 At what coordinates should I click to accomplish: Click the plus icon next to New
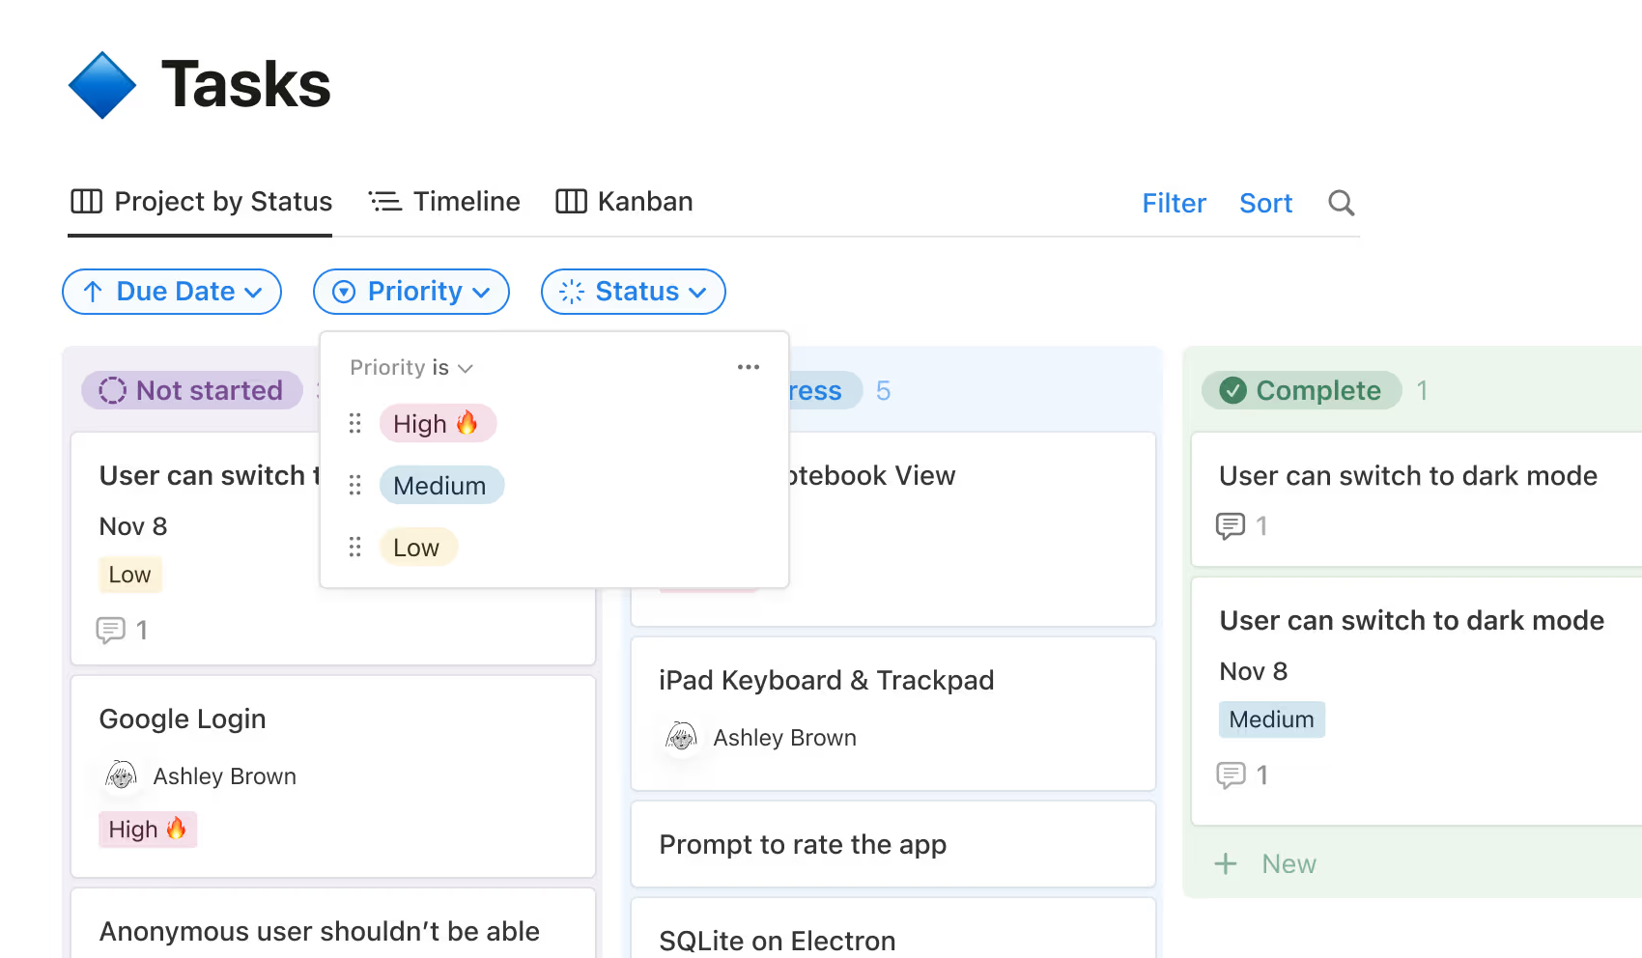tap(1226, 863)
